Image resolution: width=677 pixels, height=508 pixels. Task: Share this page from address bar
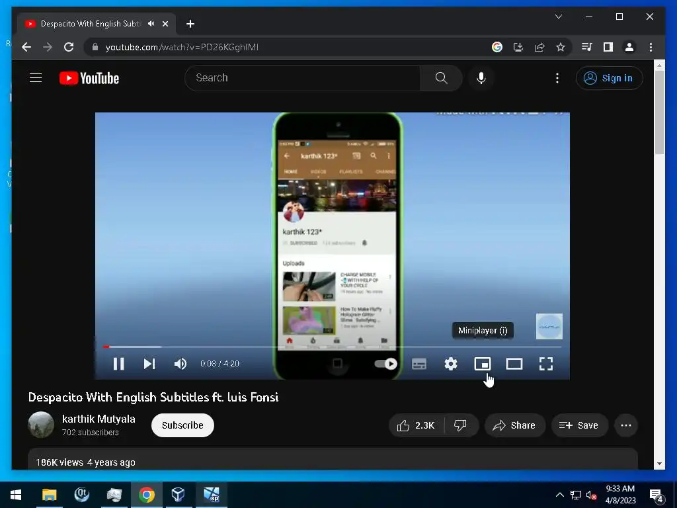click(x=539, y=47)
